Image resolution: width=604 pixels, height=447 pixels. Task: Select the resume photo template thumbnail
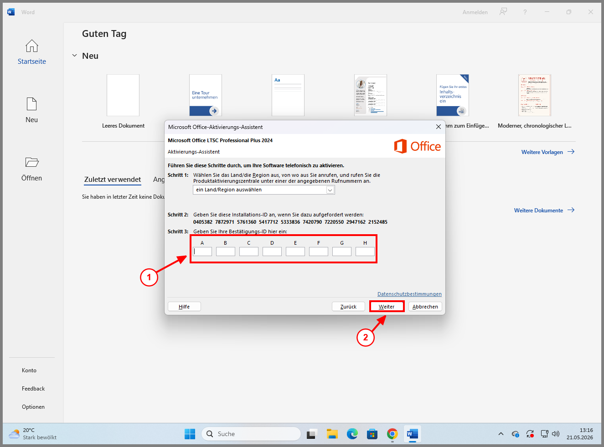coord(371,95)
